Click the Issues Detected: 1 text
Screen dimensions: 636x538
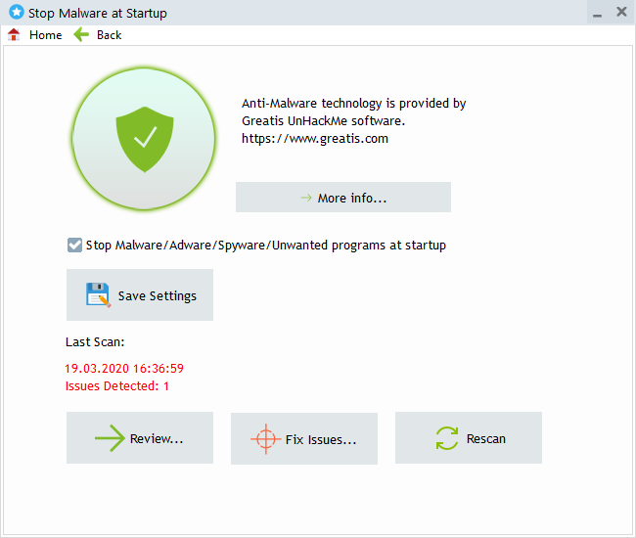[117, 386]
